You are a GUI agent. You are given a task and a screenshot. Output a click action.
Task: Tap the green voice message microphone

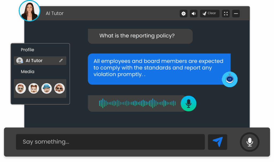188,103
